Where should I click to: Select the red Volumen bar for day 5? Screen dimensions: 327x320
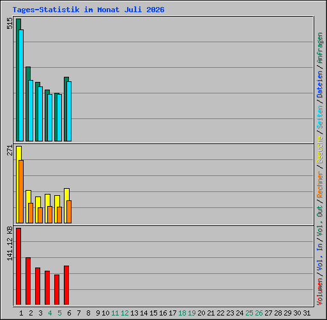click(x=57, y=289)
